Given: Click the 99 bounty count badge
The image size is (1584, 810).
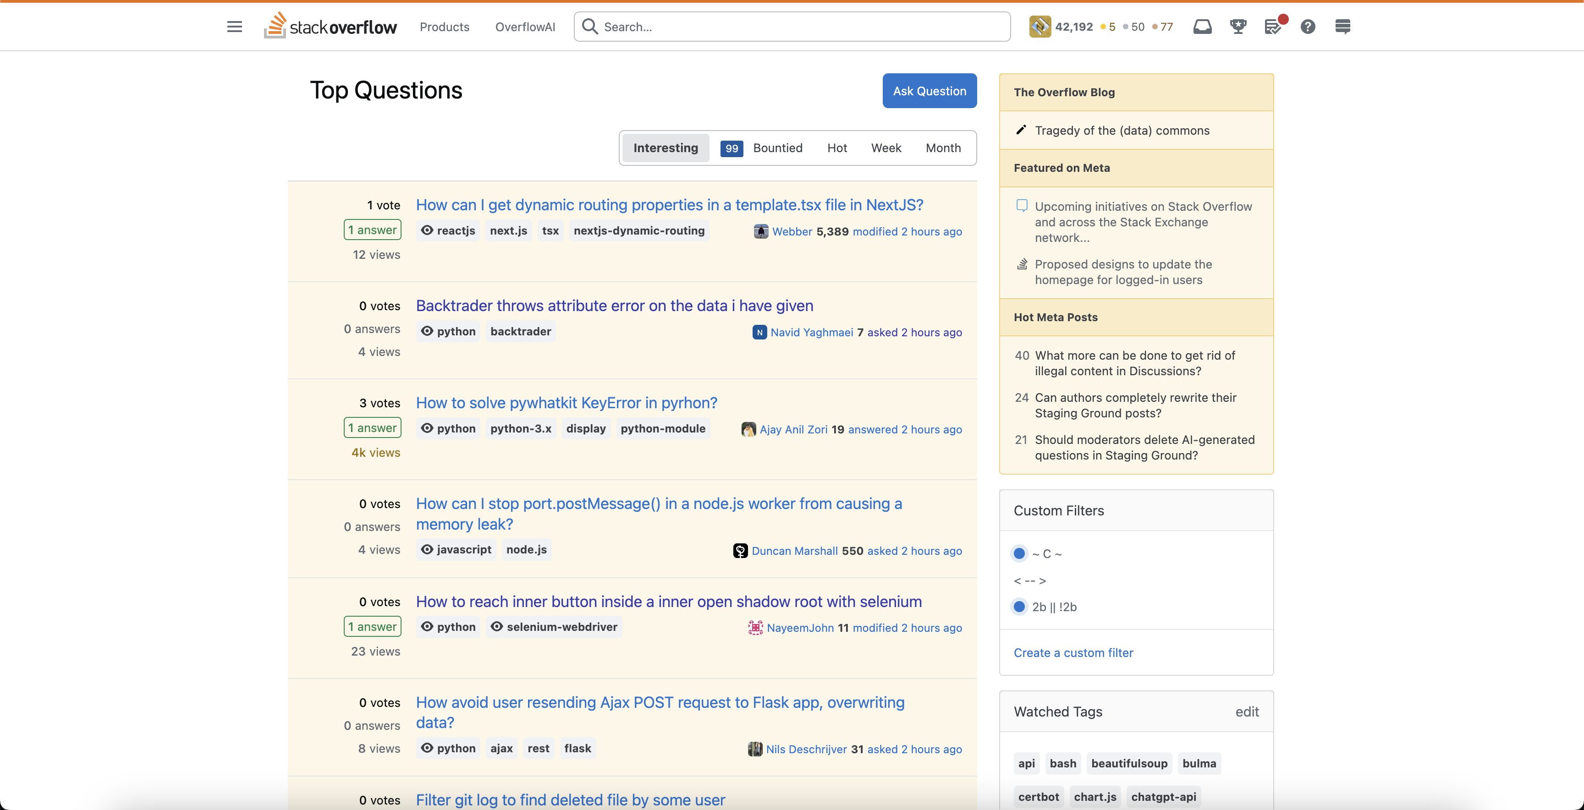Looking at the screenshot, I should pyautogui.click(x=731, y=148).
